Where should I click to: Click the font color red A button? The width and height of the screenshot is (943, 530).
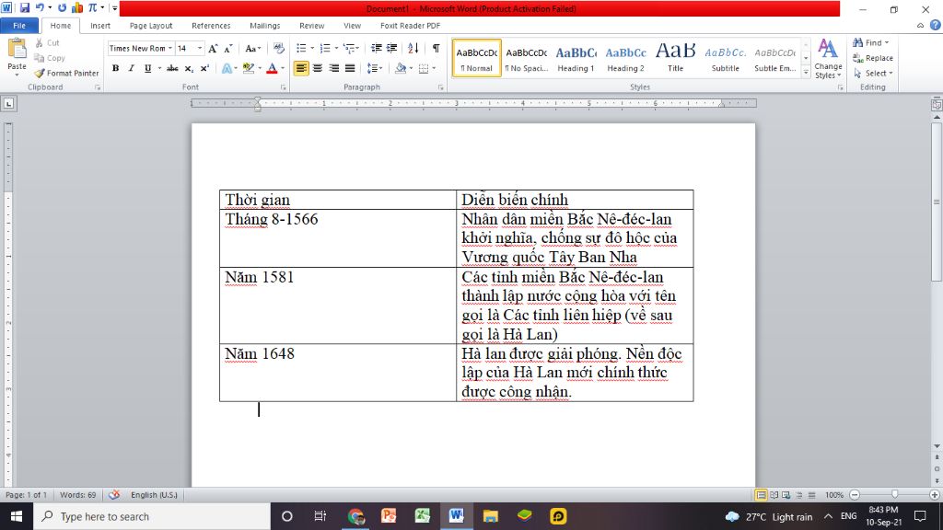272,68
